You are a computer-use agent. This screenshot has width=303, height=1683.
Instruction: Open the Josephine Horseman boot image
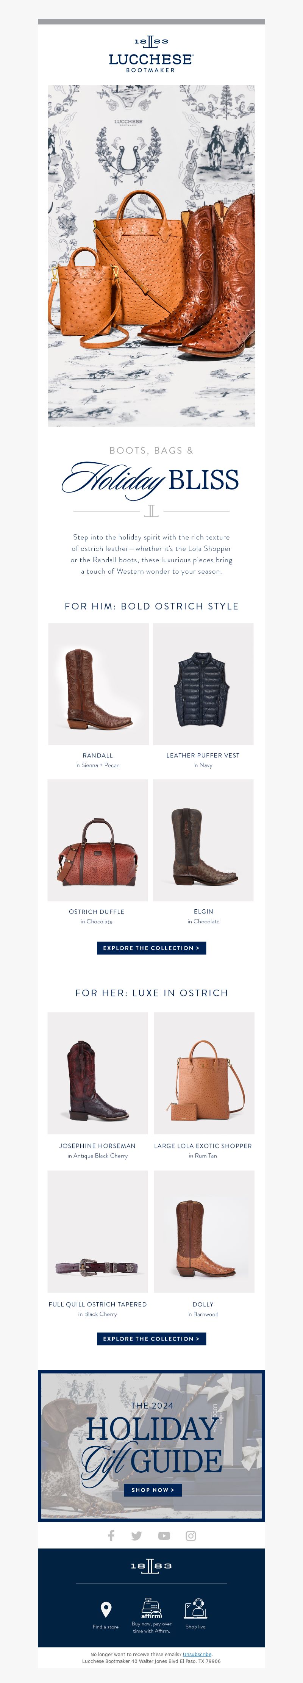[98, 1073]
